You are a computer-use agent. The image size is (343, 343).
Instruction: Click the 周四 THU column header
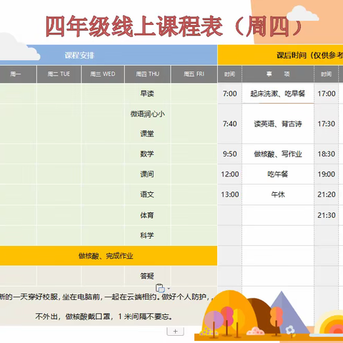point(147,74)
